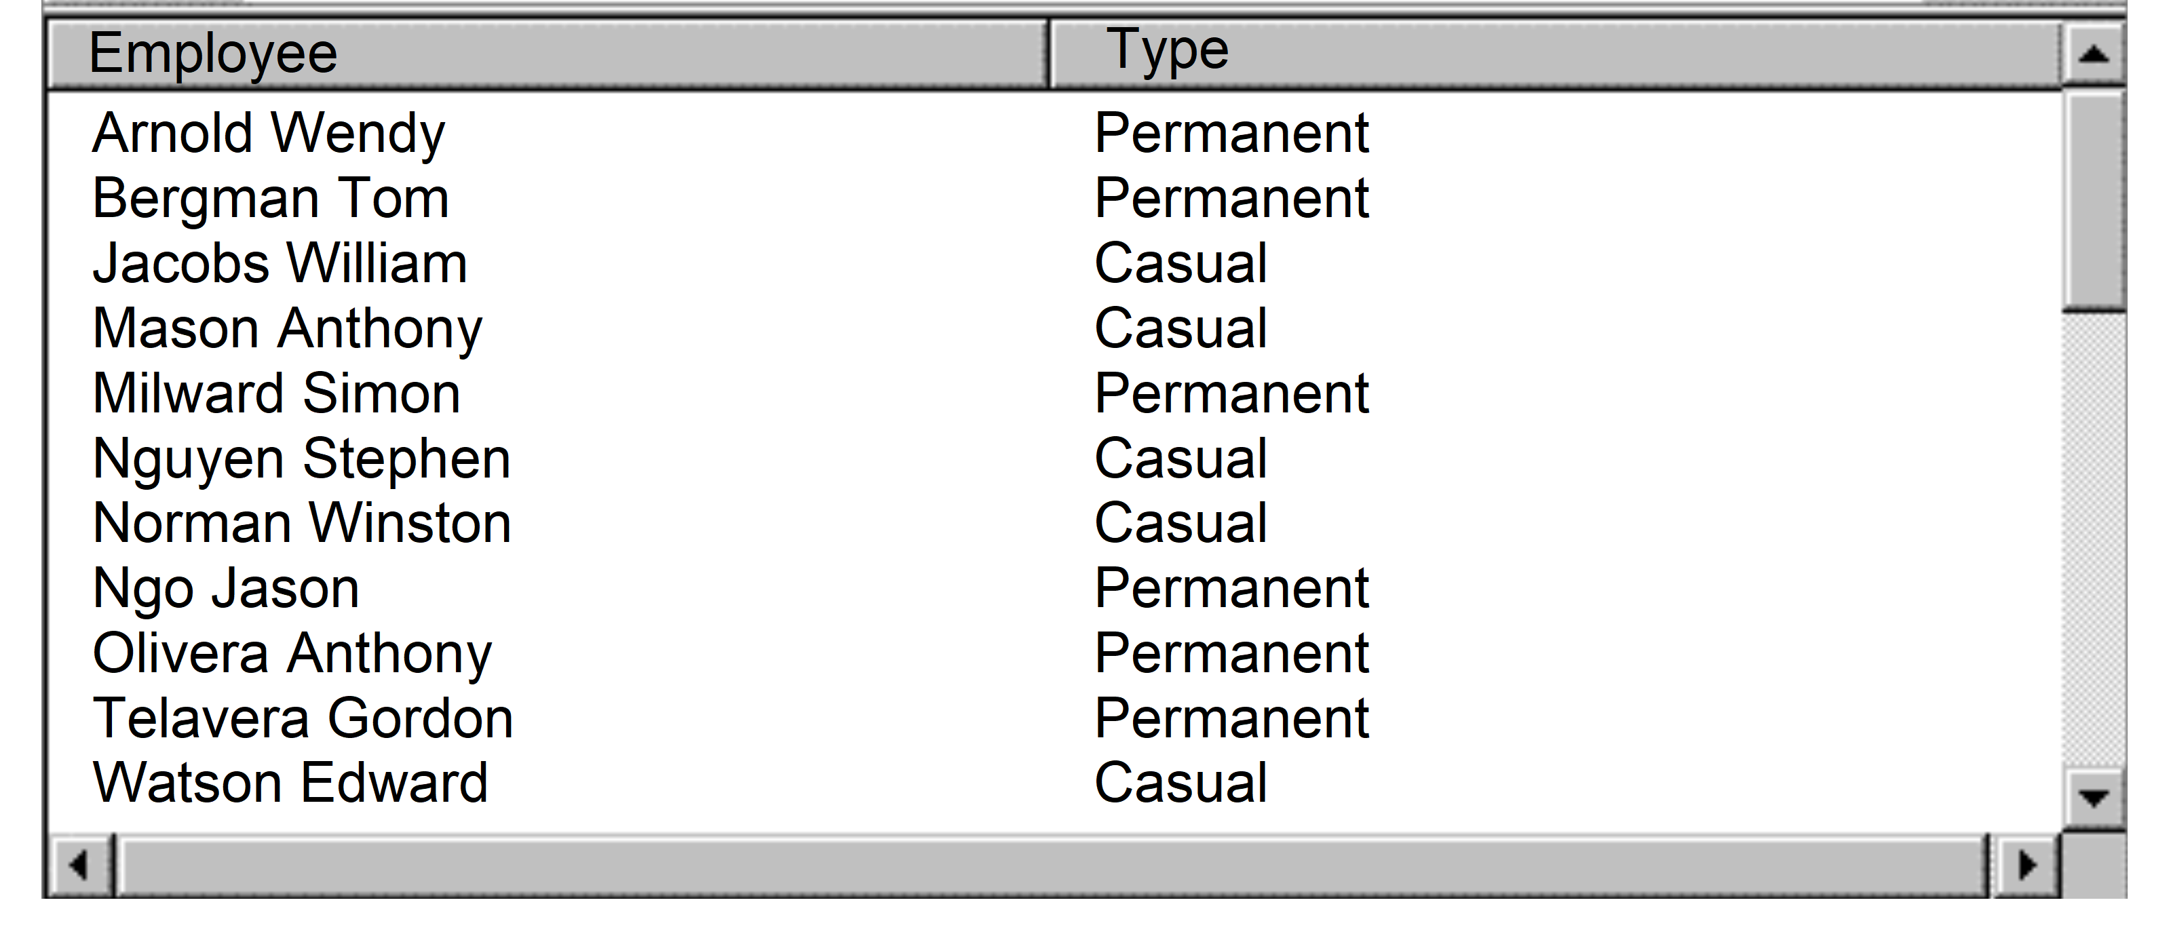
Task: Click the scroll right arrow button
Action: point(2027,865)
